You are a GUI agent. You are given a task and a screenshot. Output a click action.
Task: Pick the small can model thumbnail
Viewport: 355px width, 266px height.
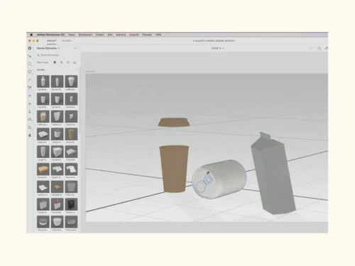71,99
